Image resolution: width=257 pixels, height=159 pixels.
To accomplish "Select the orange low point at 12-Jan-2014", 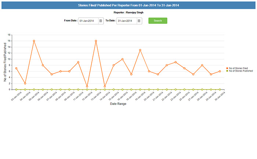I will 87,87.
